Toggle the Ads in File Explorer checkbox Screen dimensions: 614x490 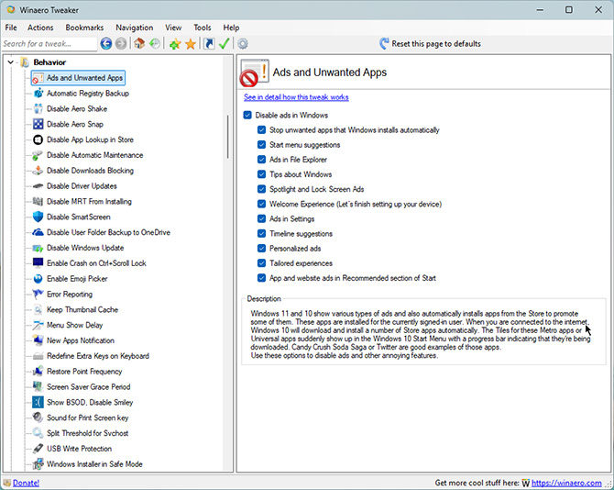[x=261, y=160]
